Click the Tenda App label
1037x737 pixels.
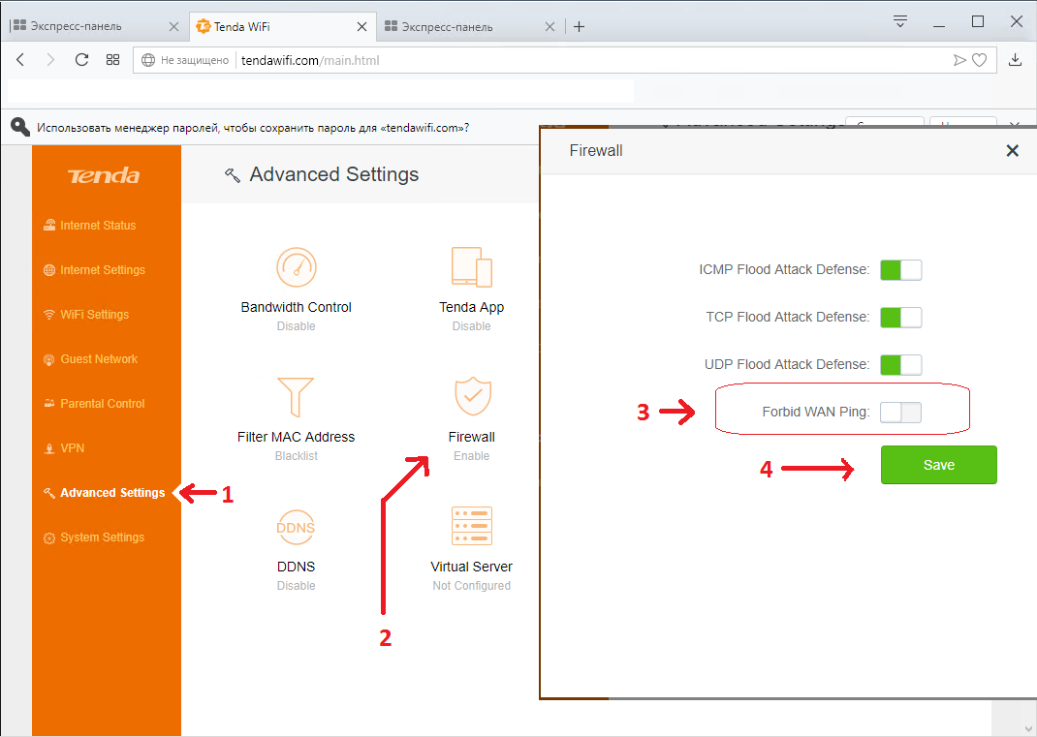point(472,307)
